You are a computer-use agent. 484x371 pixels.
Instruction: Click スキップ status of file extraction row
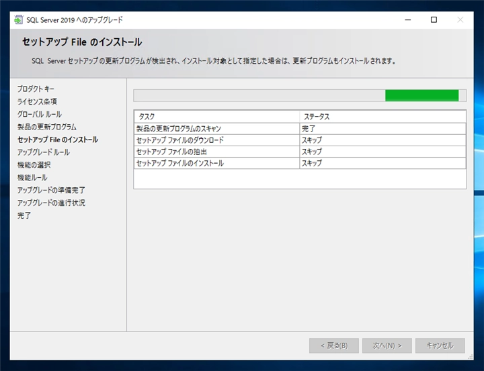click(312, 152)
